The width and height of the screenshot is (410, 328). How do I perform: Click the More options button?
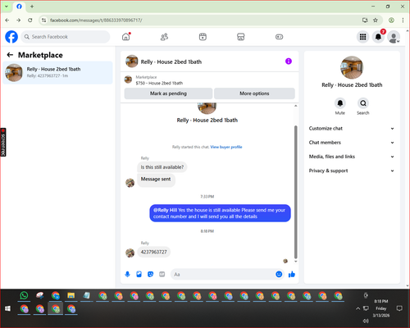[x=254, y=93]
